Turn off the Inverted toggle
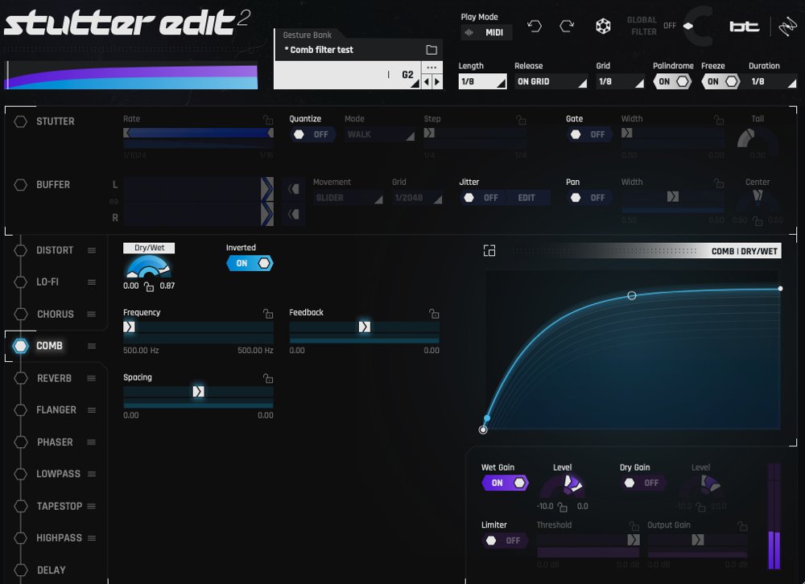This screenshot has height=584, width=805. click(250, 263)
